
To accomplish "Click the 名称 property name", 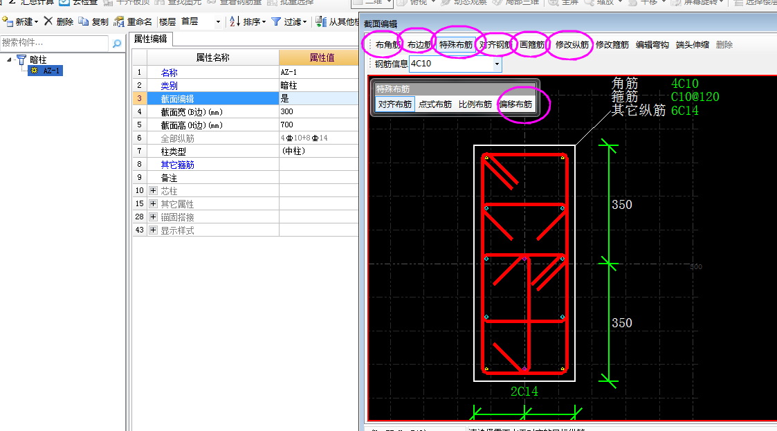I will (x=169, y=73).
